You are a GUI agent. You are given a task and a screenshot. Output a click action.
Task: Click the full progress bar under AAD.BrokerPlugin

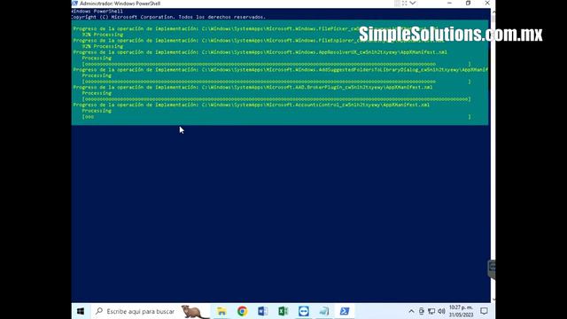[x=276, y=99]
